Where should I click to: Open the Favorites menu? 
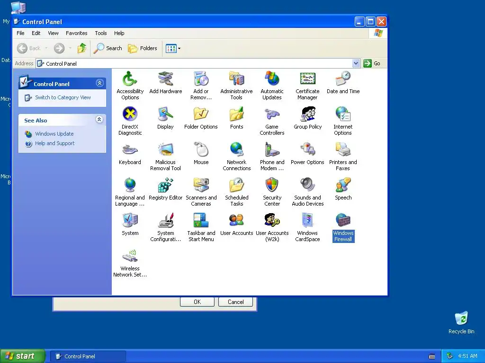tap(76, 33)
